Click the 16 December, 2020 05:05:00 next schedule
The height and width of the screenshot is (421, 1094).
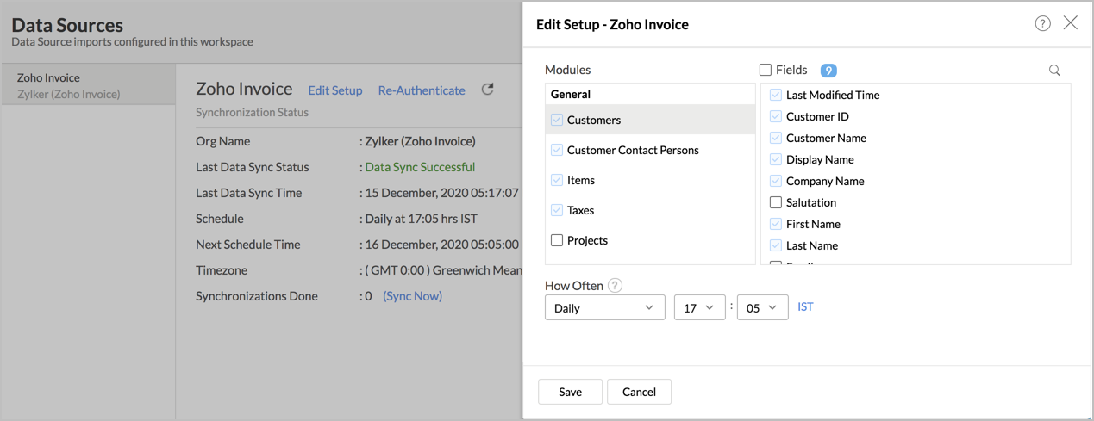coord(442,245)
